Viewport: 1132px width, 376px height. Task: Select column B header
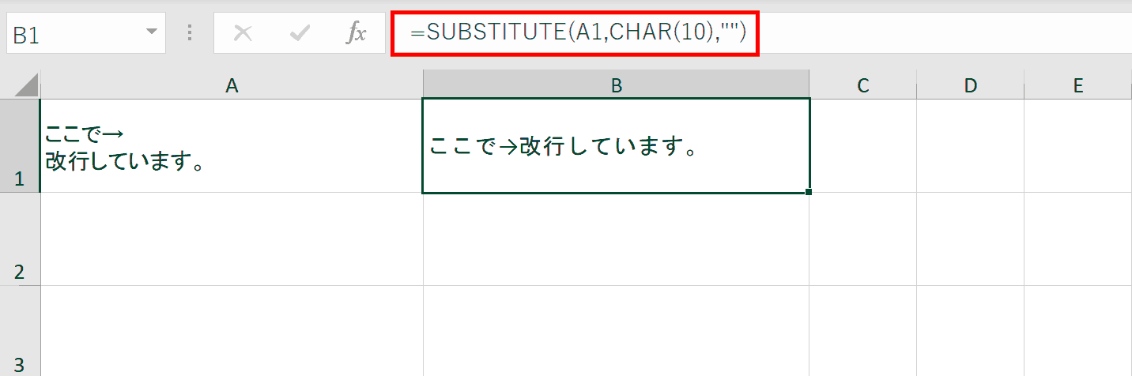[616, 85]
